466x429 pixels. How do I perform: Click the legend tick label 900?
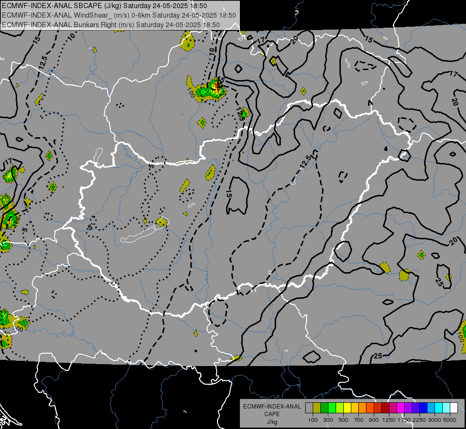[x=374, y=420]
